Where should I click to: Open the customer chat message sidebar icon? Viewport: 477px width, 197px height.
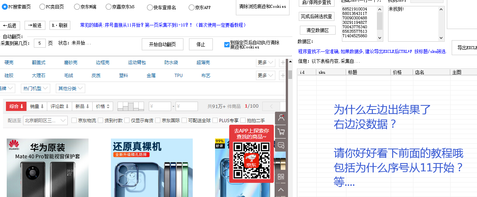281,145
